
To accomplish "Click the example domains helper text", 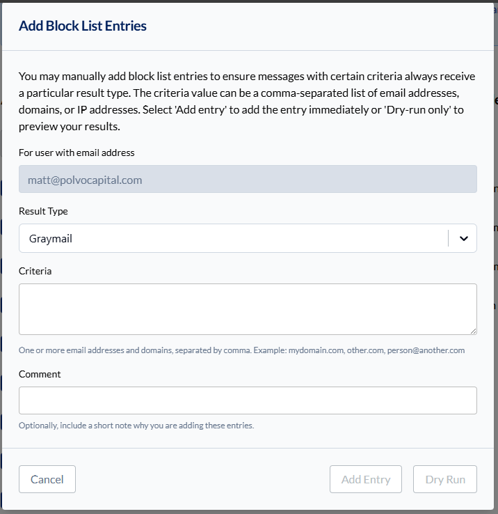I will tap(241, 350).
